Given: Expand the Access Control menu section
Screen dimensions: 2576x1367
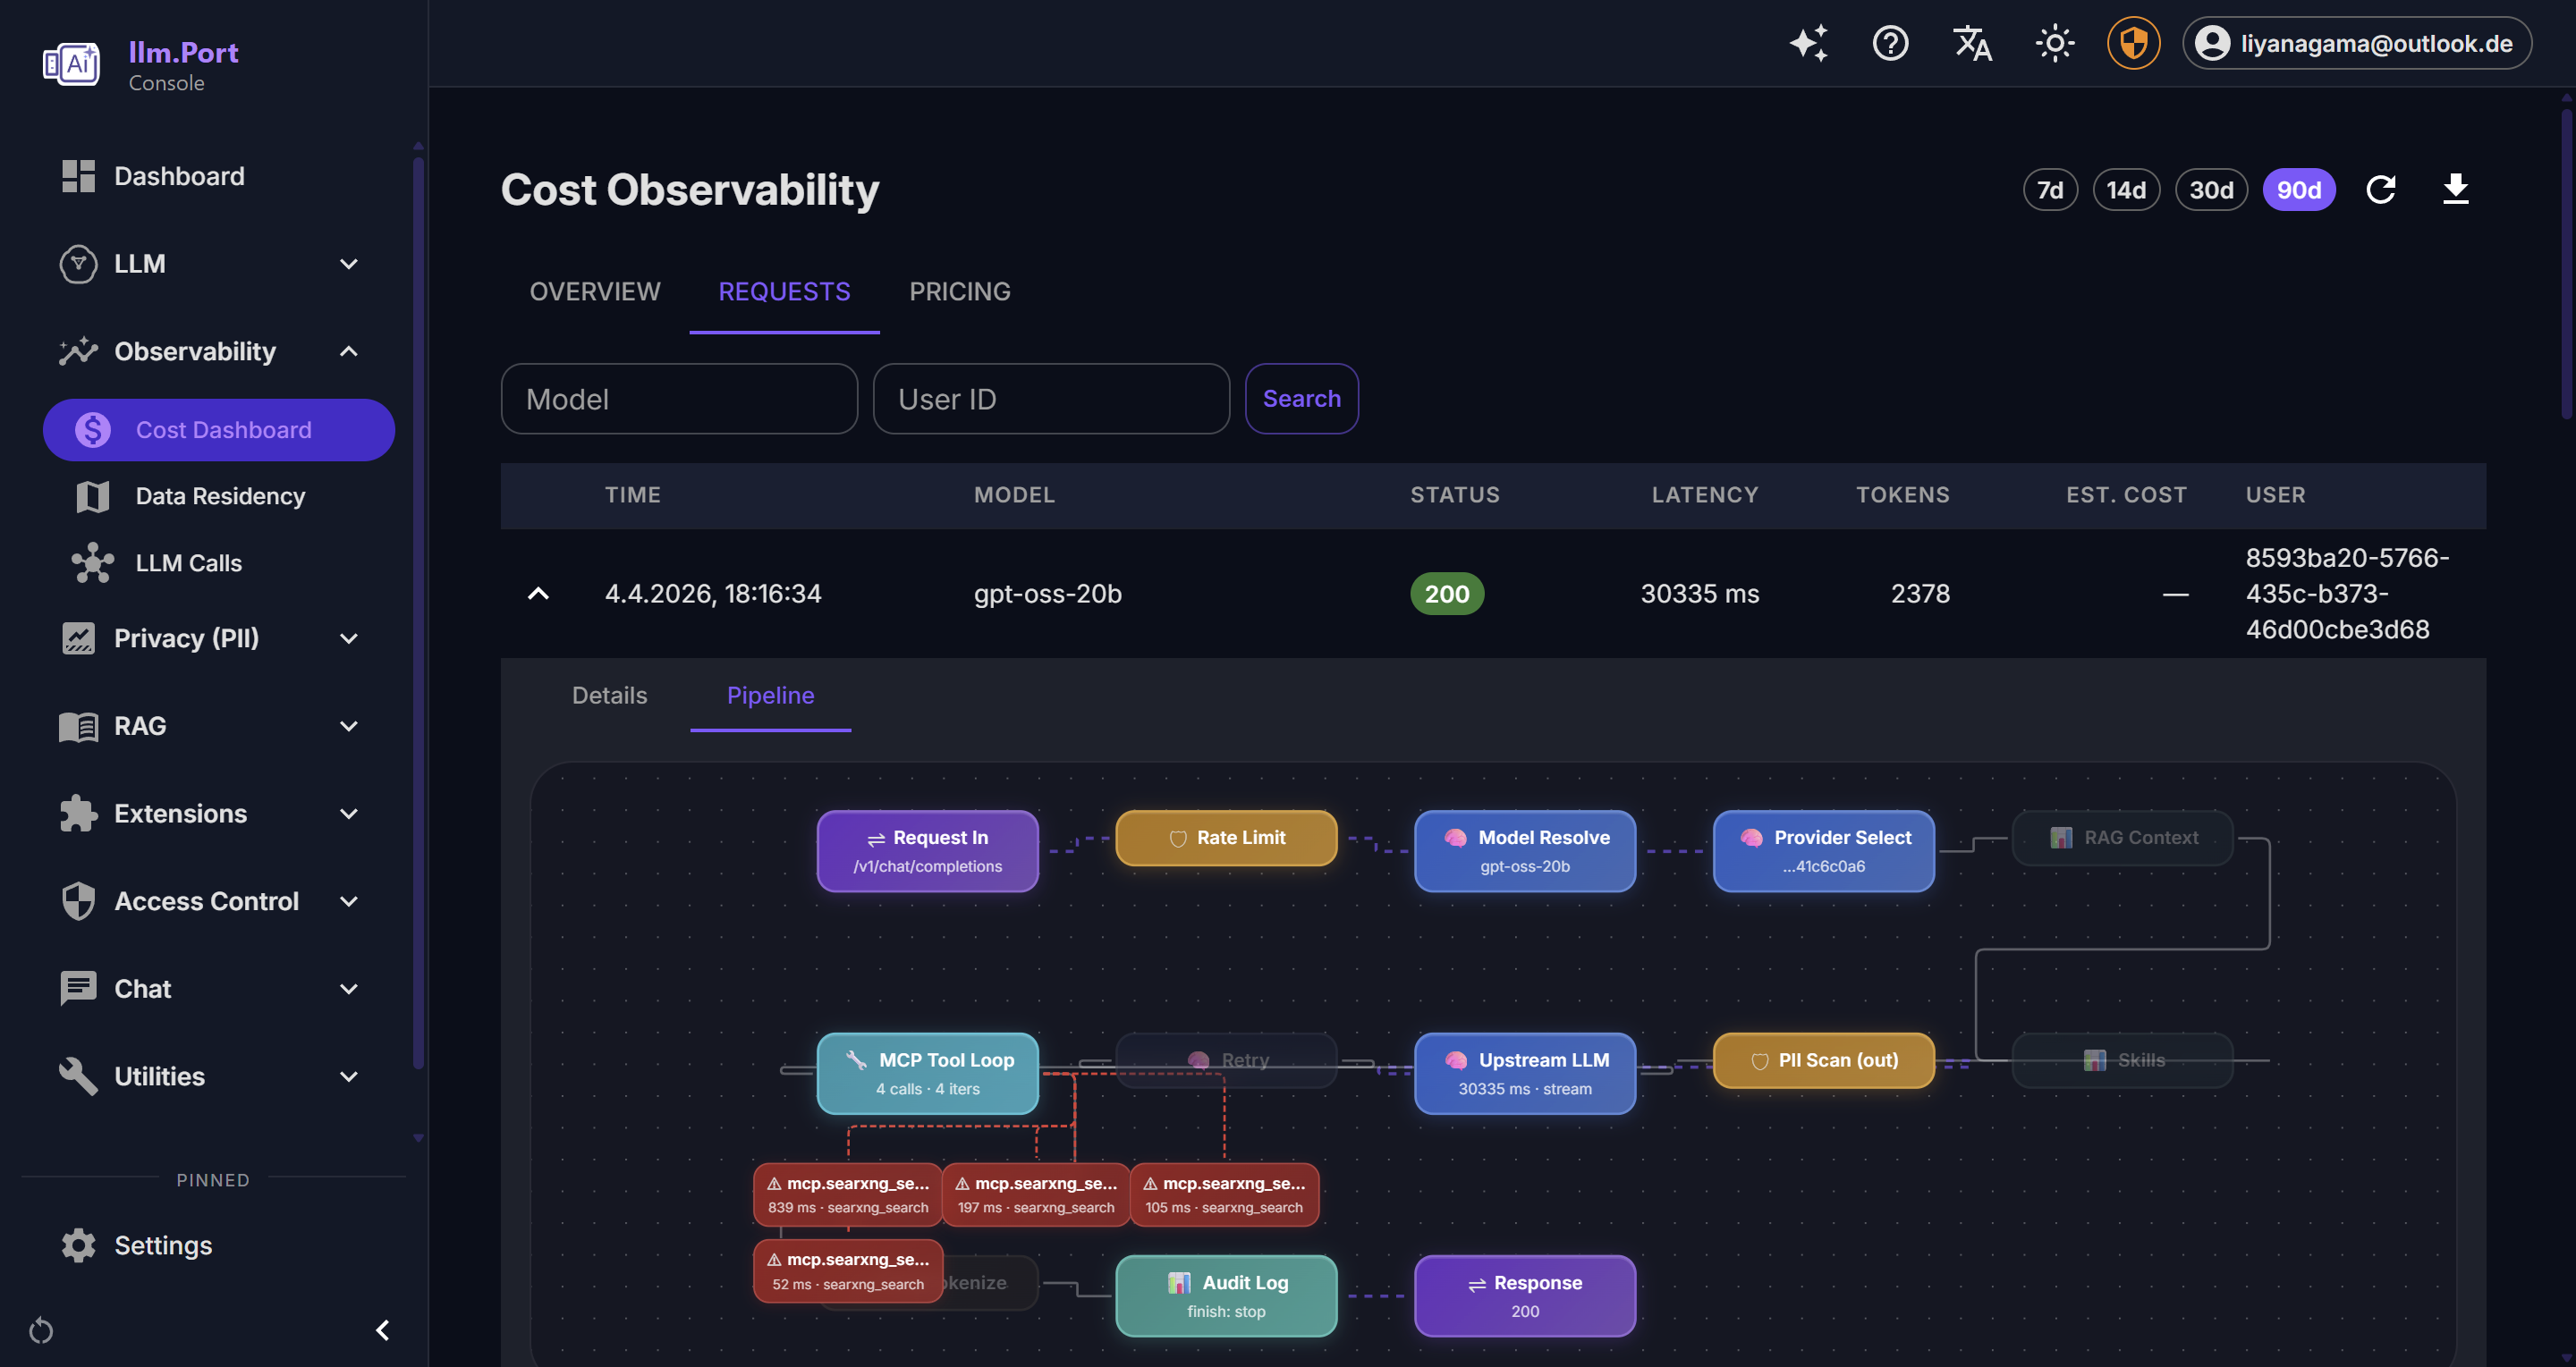Looking at the screenshot, I should point(349,901).
